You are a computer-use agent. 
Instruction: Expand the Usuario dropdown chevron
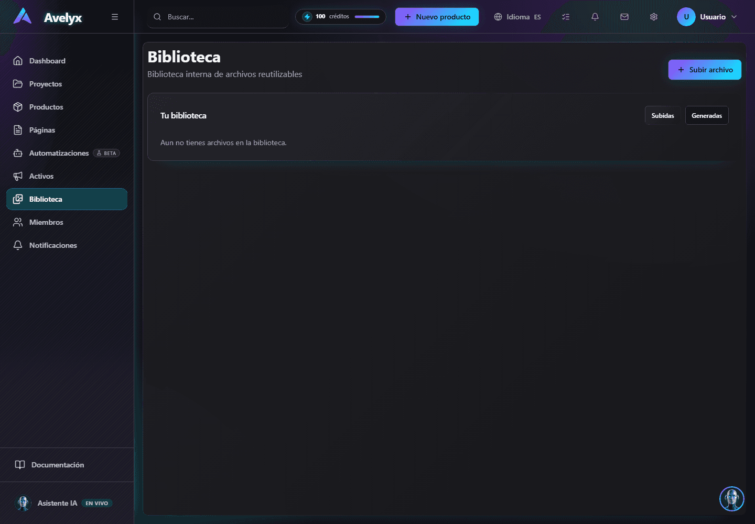[734, 17]
